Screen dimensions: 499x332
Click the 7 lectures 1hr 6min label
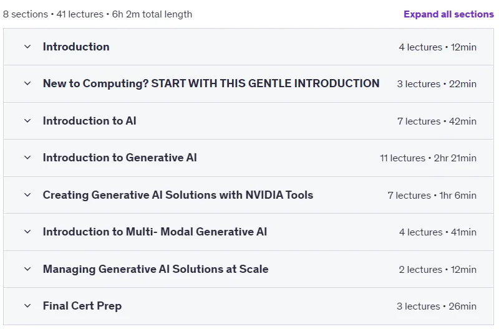click(432, 195)
